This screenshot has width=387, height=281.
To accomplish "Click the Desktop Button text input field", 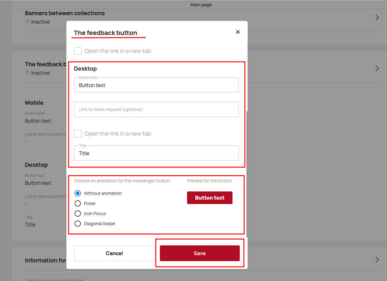I will pos(156,85).
